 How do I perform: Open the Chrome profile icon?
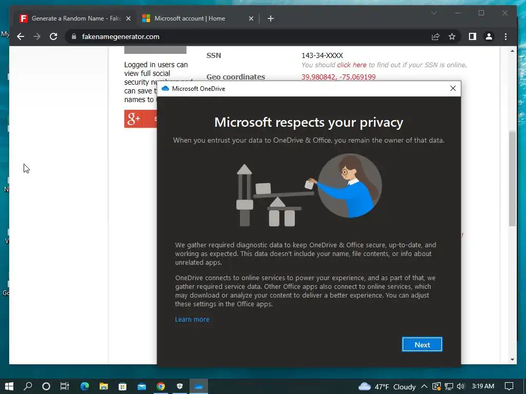(x=489, y=36)
